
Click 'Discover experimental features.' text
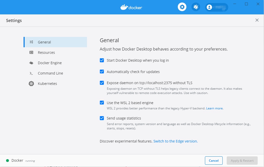tap(126, 141)
